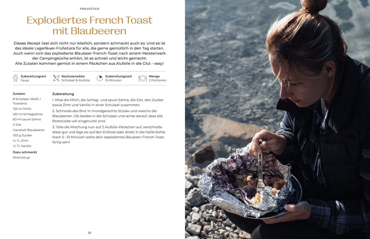The image size is (370, 239).
Task: Click the plate and cutlery icon for Menge
Action: [x=143, y=78]
